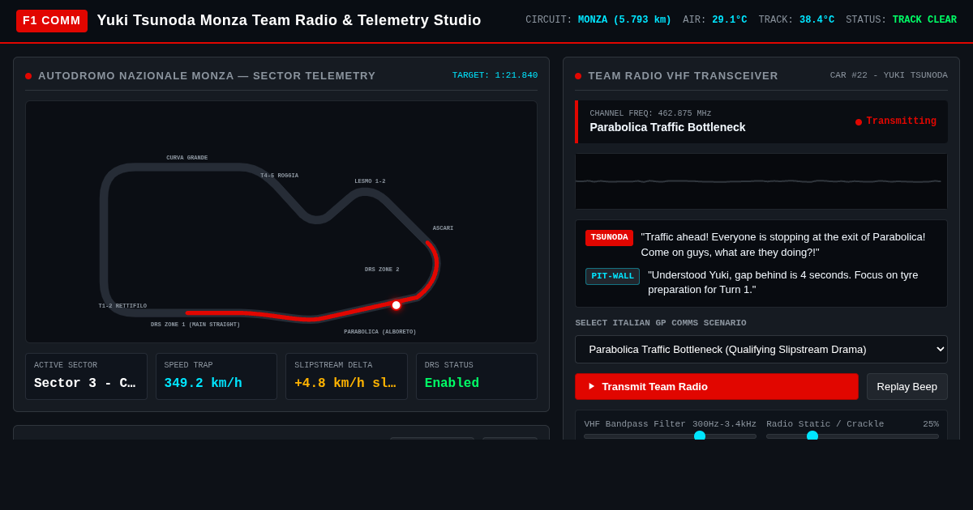Click the Radio Static 25% value
Screen dimensions: 973x510
(930, 424)
